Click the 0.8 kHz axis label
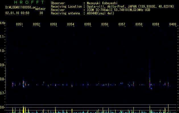Image resolution: width=179 pixels, height=113 pixels. coord(3,79)
